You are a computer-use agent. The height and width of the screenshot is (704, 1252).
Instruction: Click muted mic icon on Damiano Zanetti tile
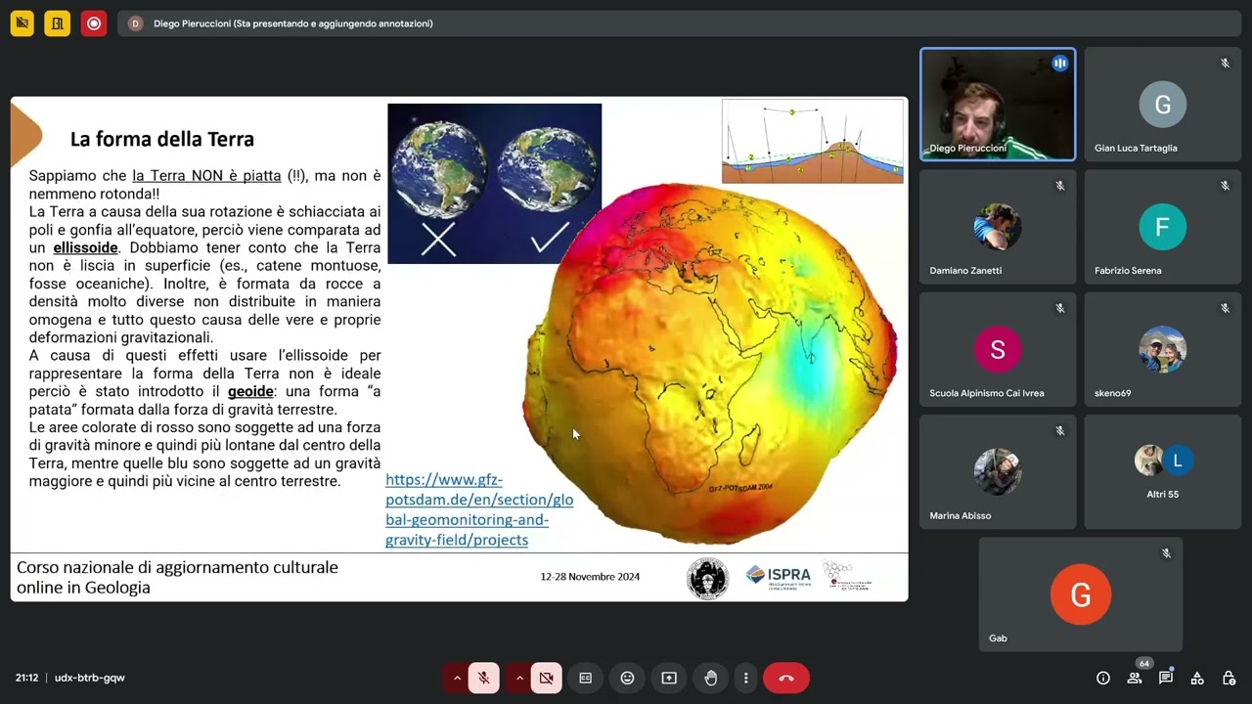point(1059,186)
